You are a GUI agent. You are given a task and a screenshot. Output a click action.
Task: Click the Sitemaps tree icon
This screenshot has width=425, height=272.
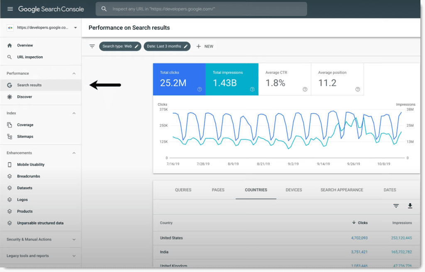click(x=10, y=136)
